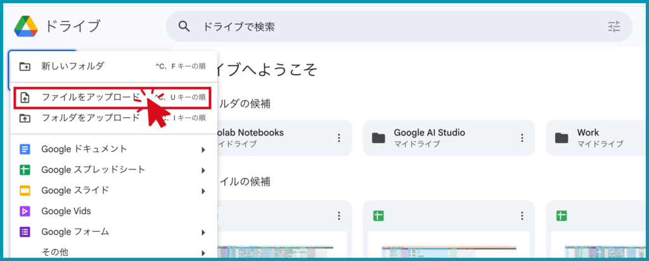Select Google スプレッドシート menu entry
The image size is (649, 261).
113,170
